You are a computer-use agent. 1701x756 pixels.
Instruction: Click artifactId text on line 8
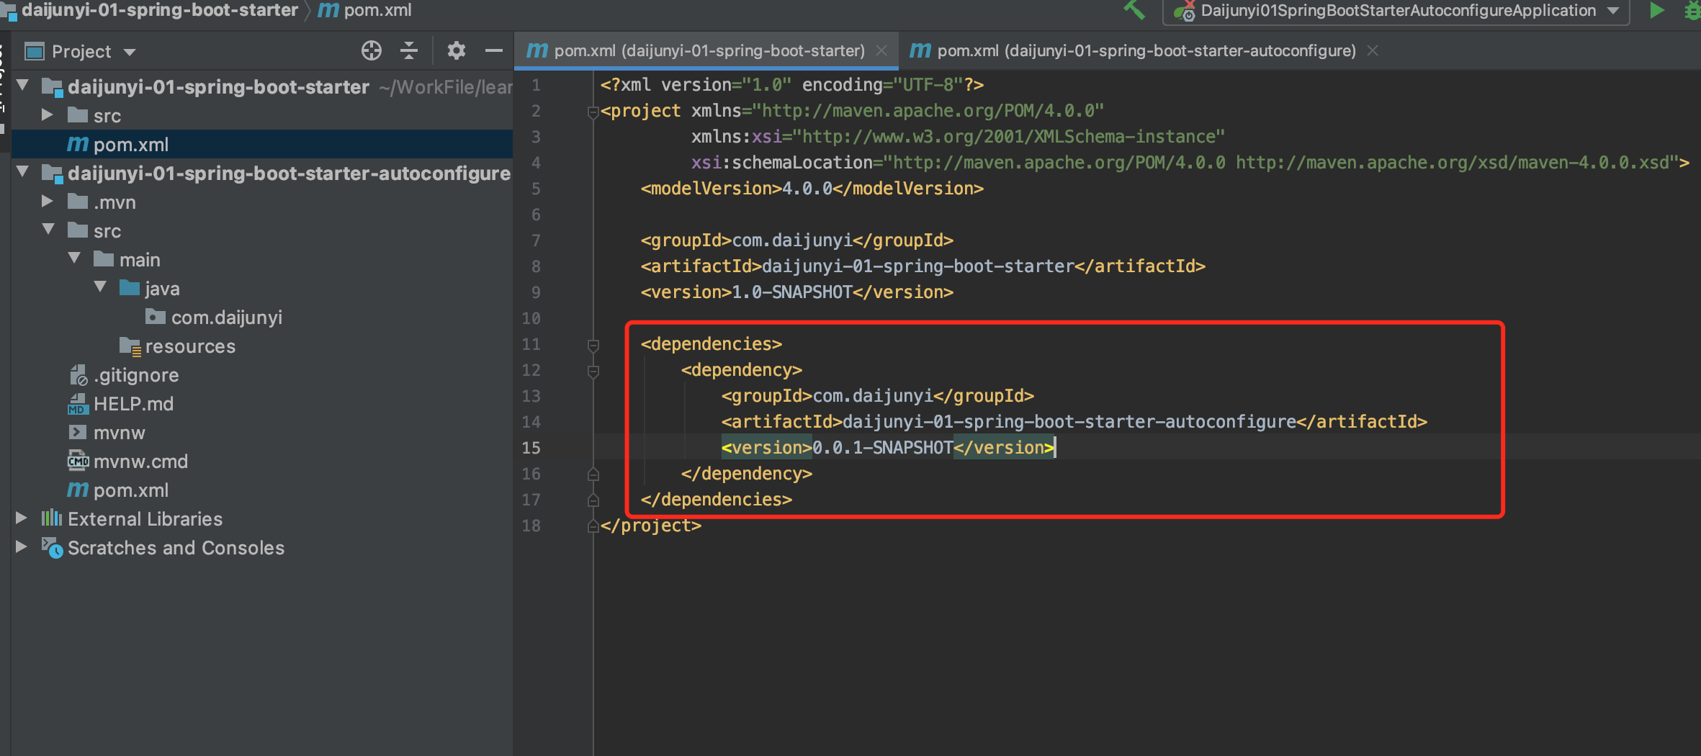point(918,266)
